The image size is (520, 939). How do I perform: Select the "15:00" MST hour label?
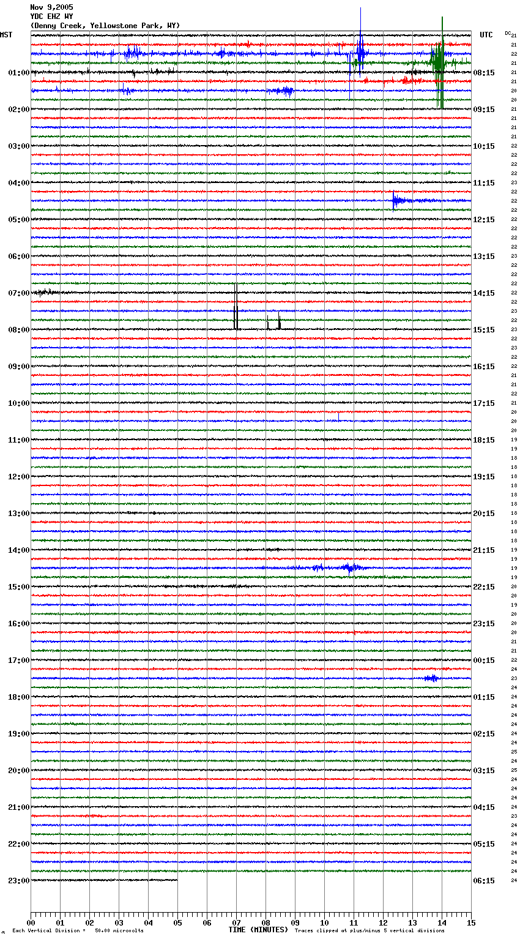(19, 587)
